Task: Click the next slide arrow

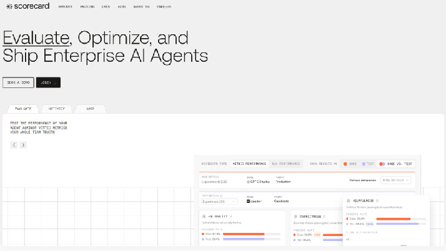Action: [23, 145]
